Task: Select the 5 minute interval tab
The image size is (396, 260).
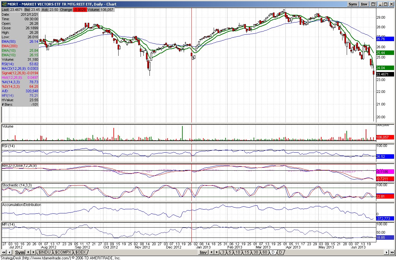Action: point(230,253)
